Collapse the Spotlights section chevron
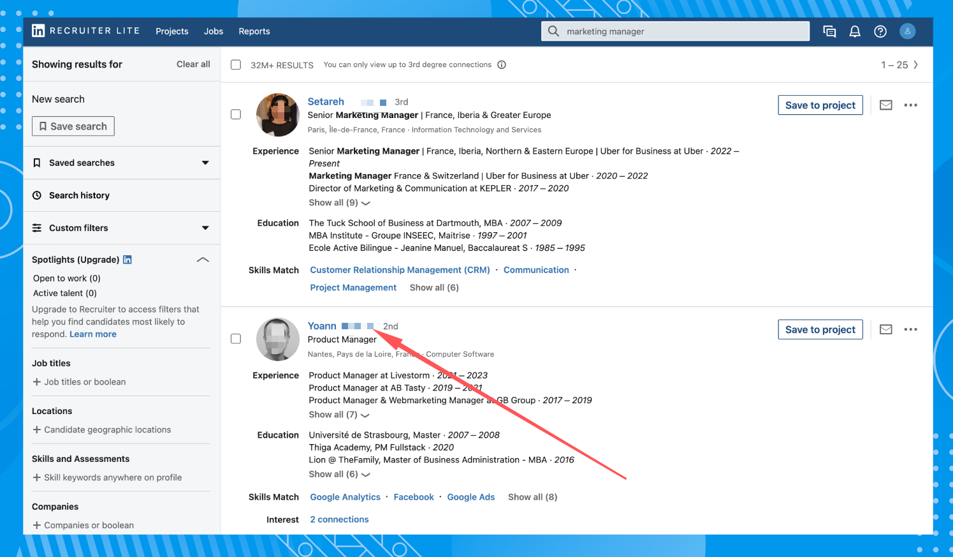The height and width of the screenshot is (557, 953). click(x=203, y=260)
